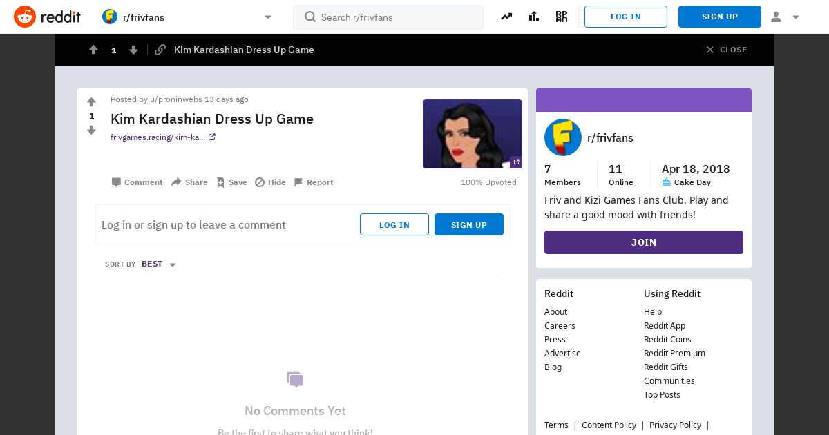Viewport: 829px width, 435px height.
Task: Open the Advertise link
Action: 562,354
